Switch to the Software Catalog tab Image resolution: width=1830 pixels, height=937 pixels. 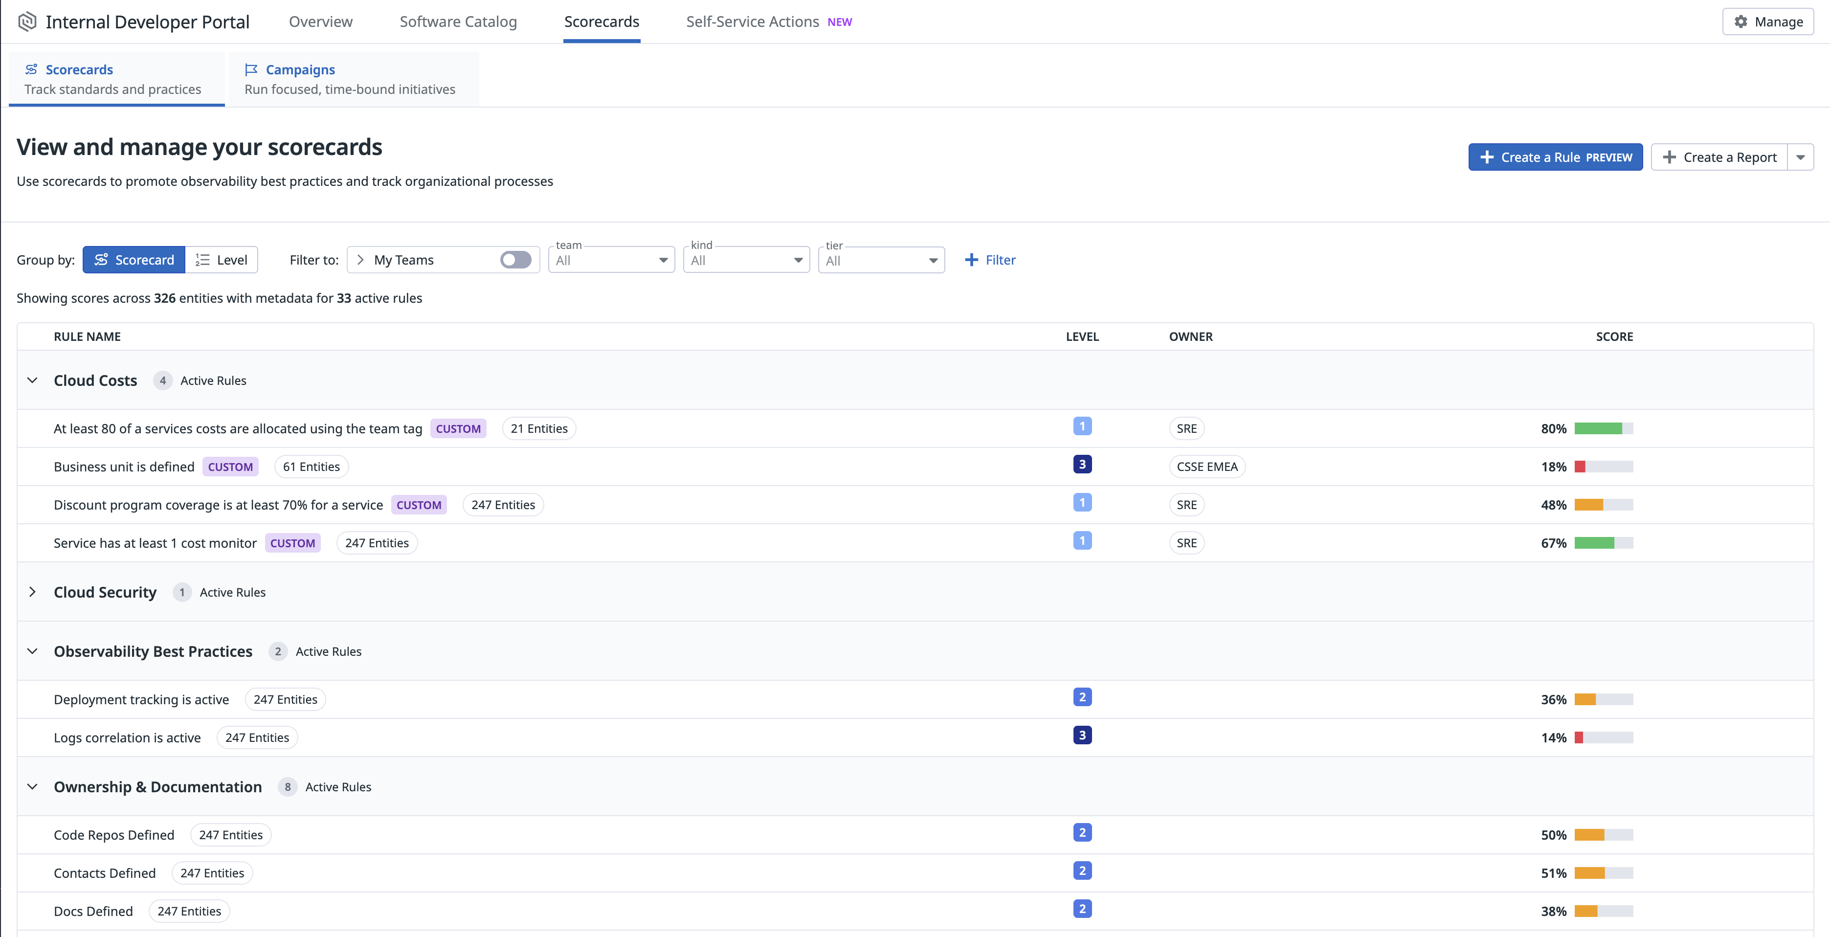(458, 22)
